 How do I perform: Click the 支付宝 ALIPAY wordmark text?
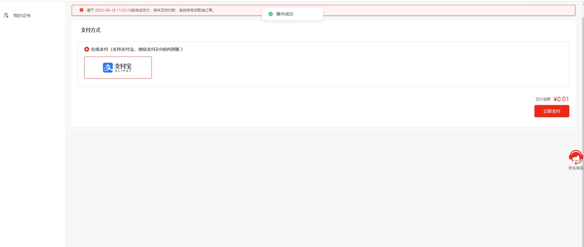point(123,68)
